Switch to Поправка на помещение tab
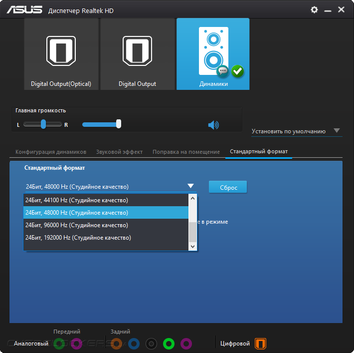Screen dimensions: 354x353 186,152
